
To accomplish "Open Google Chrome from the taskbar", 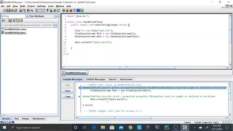I will tap(130, 127).
